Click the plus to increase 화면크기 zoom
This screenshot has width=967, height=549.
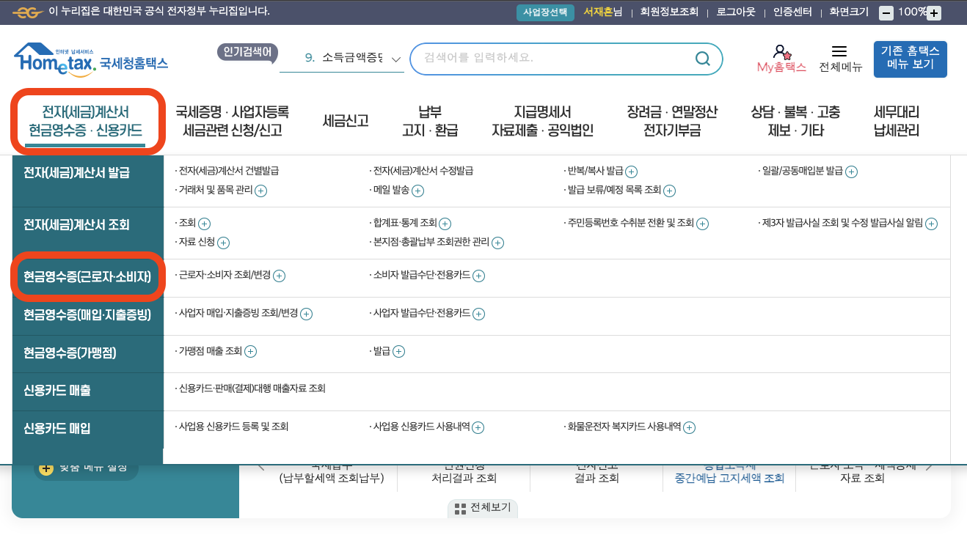(934, 12)
